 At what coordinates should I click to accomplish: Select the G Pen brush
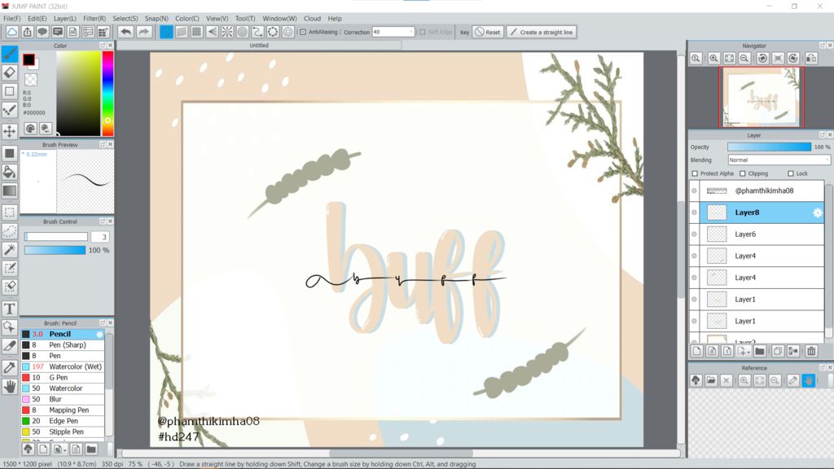coord(63,378)
